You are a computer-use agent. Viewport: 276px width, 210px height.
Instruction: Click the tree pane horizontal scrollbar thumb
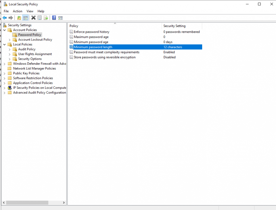pos(27,203)
